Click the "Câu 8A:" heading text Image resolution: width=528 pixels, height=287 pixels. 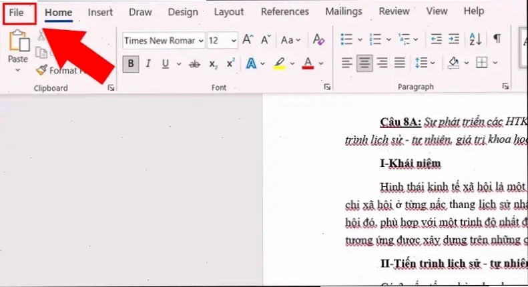pos(401,122)
